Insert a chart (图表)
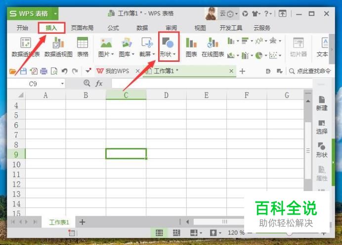This screenshot has width=342, height=245. click(x=191, y=47)
